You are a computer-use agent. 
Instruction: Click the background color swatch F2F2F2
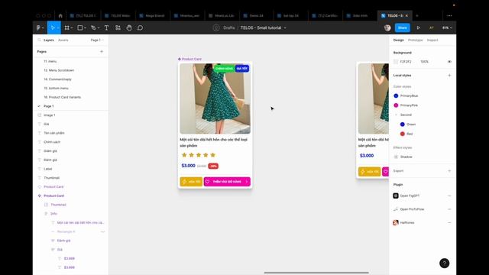click(396, 62)
